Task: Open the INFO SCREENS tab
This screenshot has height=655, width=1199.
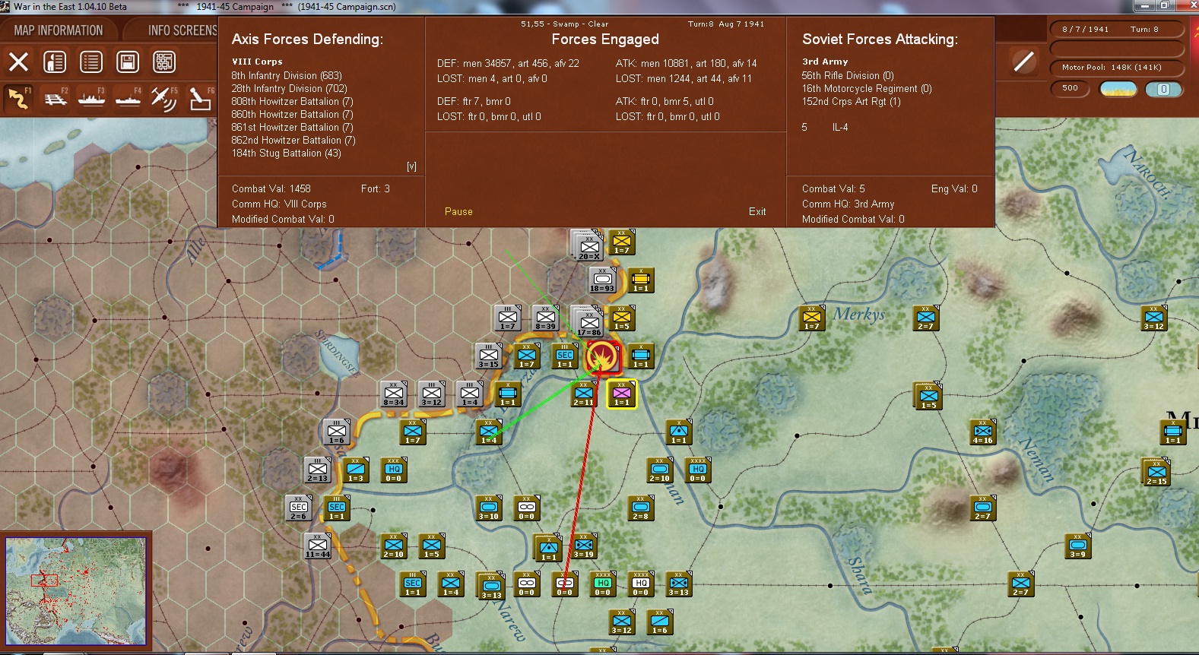Action: (182, 30)
